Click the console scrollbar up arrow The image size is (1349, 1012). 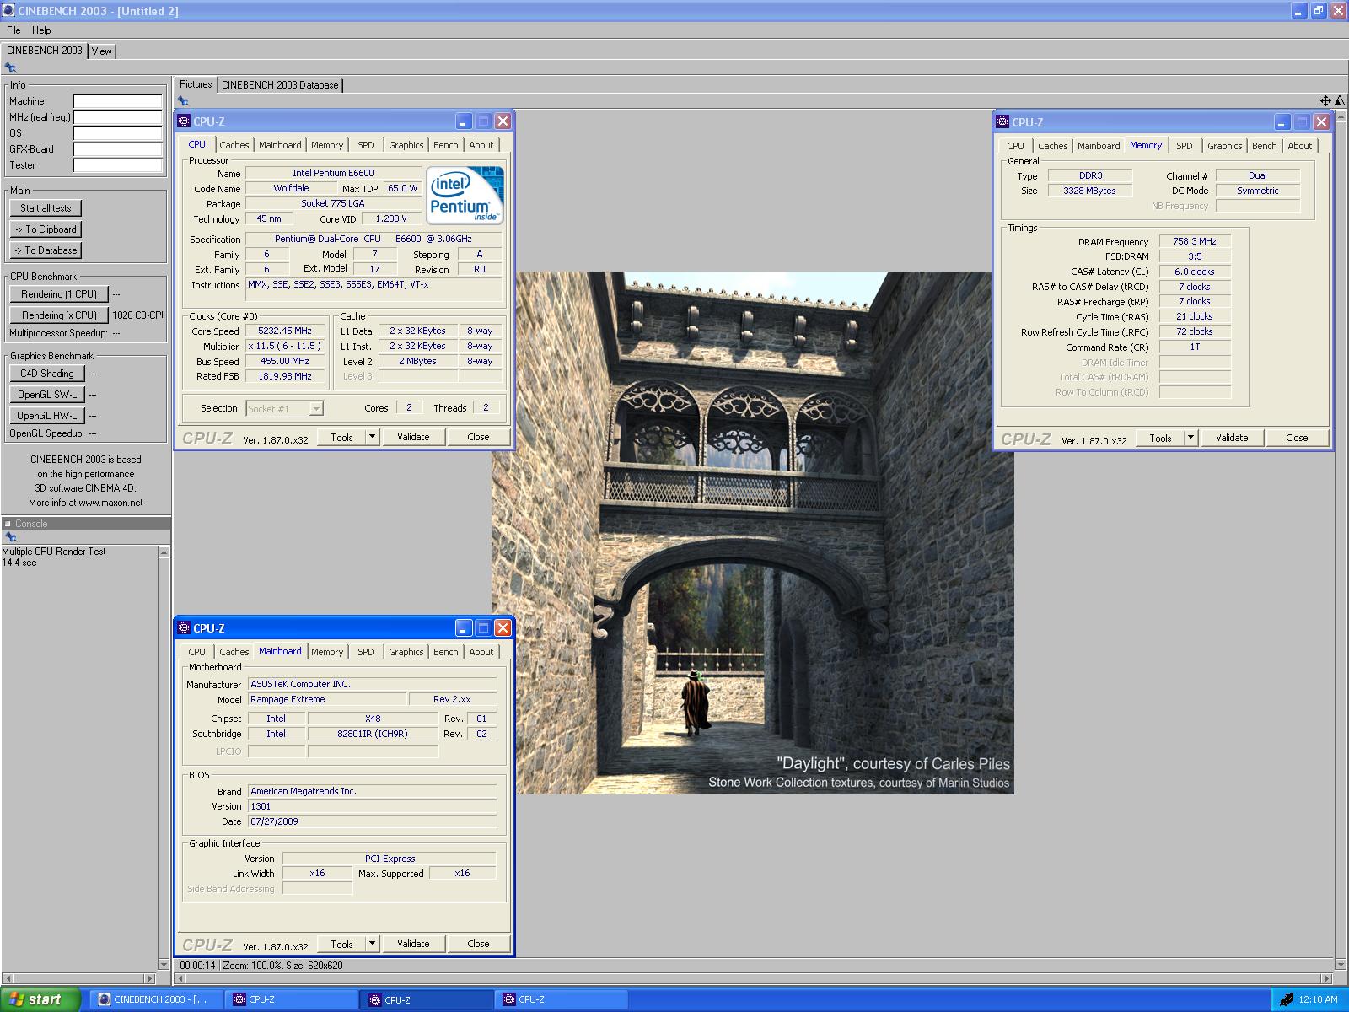click(164, 552)
